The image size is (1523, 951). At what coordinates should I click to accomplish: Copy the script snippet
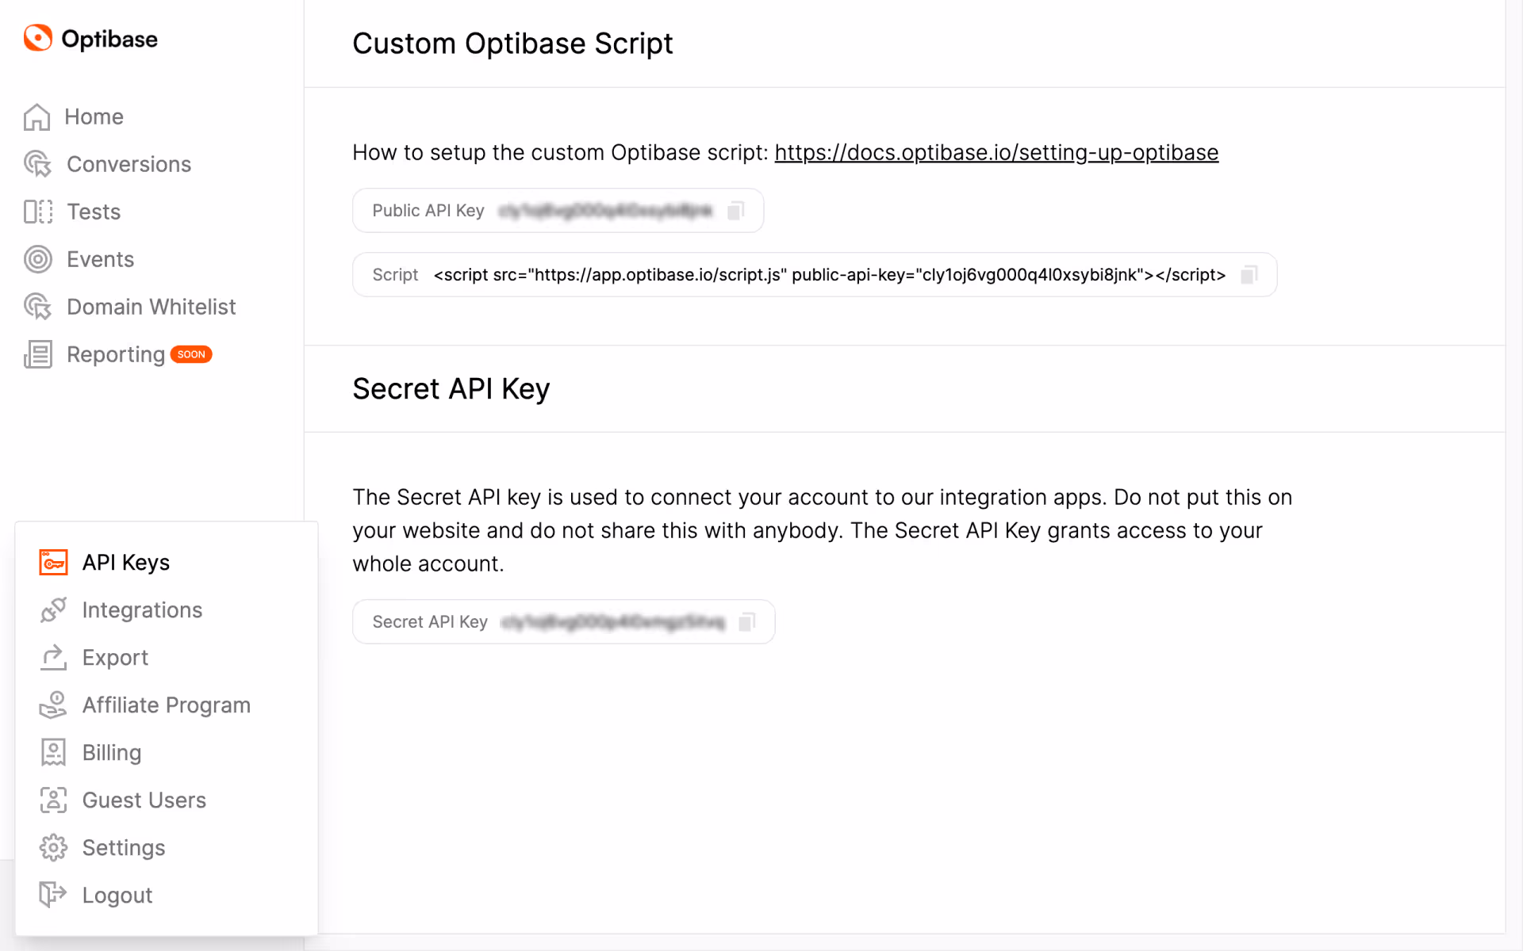1249,275
